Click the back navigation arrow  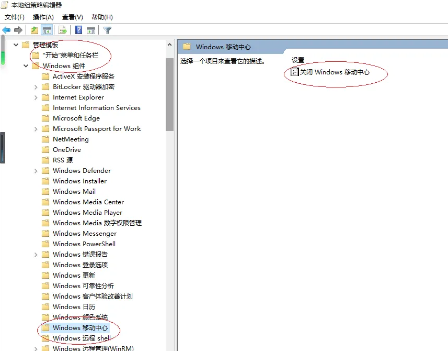[6, 30]
